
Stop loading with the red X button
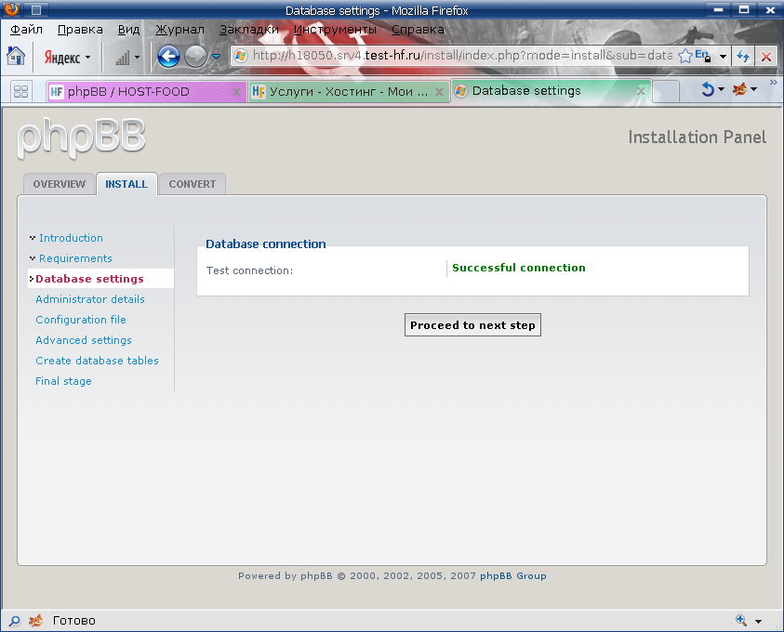click(x=766, y=57)
